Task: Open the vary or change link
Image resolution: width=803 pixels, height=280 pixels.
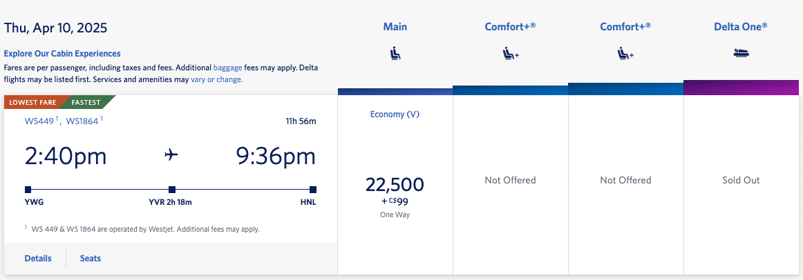Action: tap(216, 79)
